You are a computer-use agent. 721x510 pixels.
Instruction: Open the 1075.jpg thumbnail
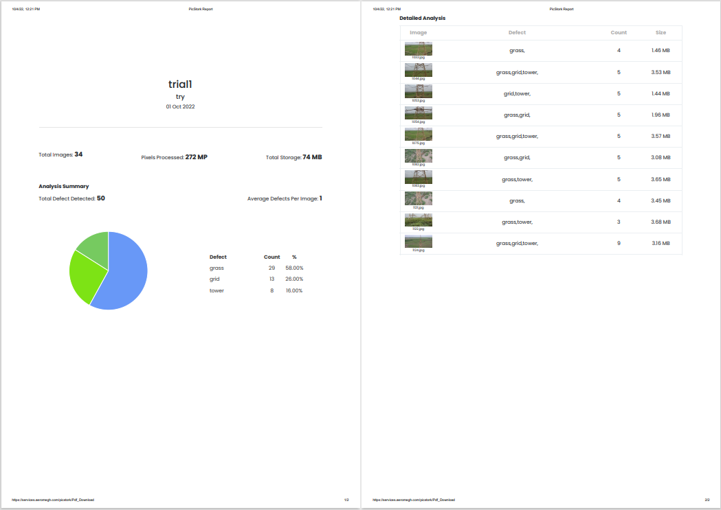(418, 134)
